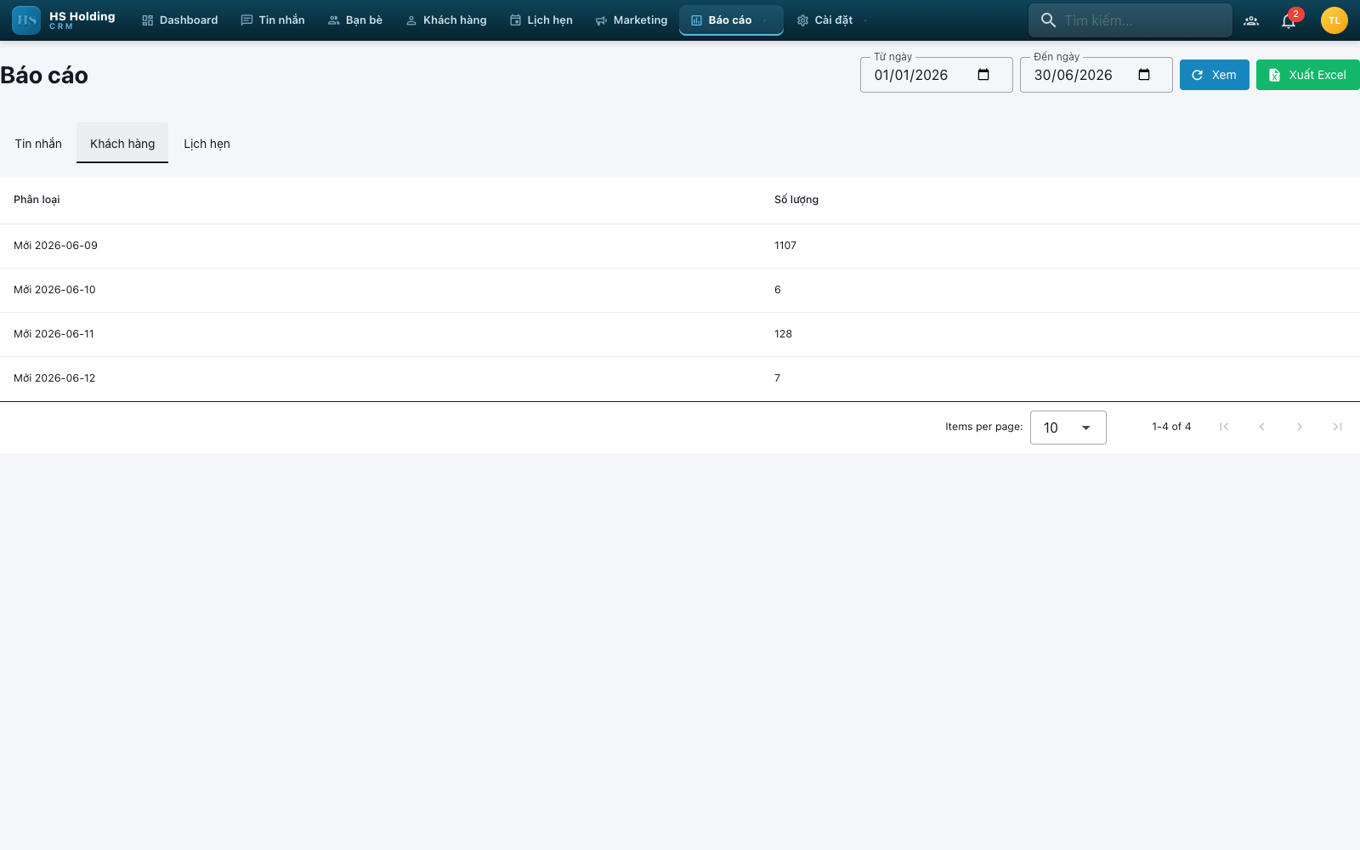Image resolution: width=1360 pixels, height=850 pixels.
Task: Expand the Cài đặt menu arrow
Action: click(x=865, y=20)
